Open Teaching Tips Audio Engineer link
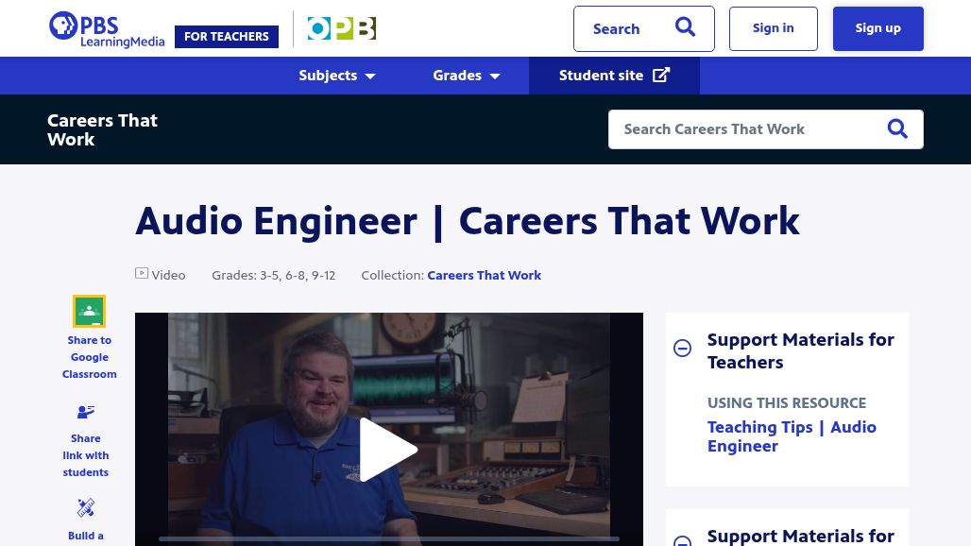The width and height of the screenshot is (971, 546). (x=792, y=436)
